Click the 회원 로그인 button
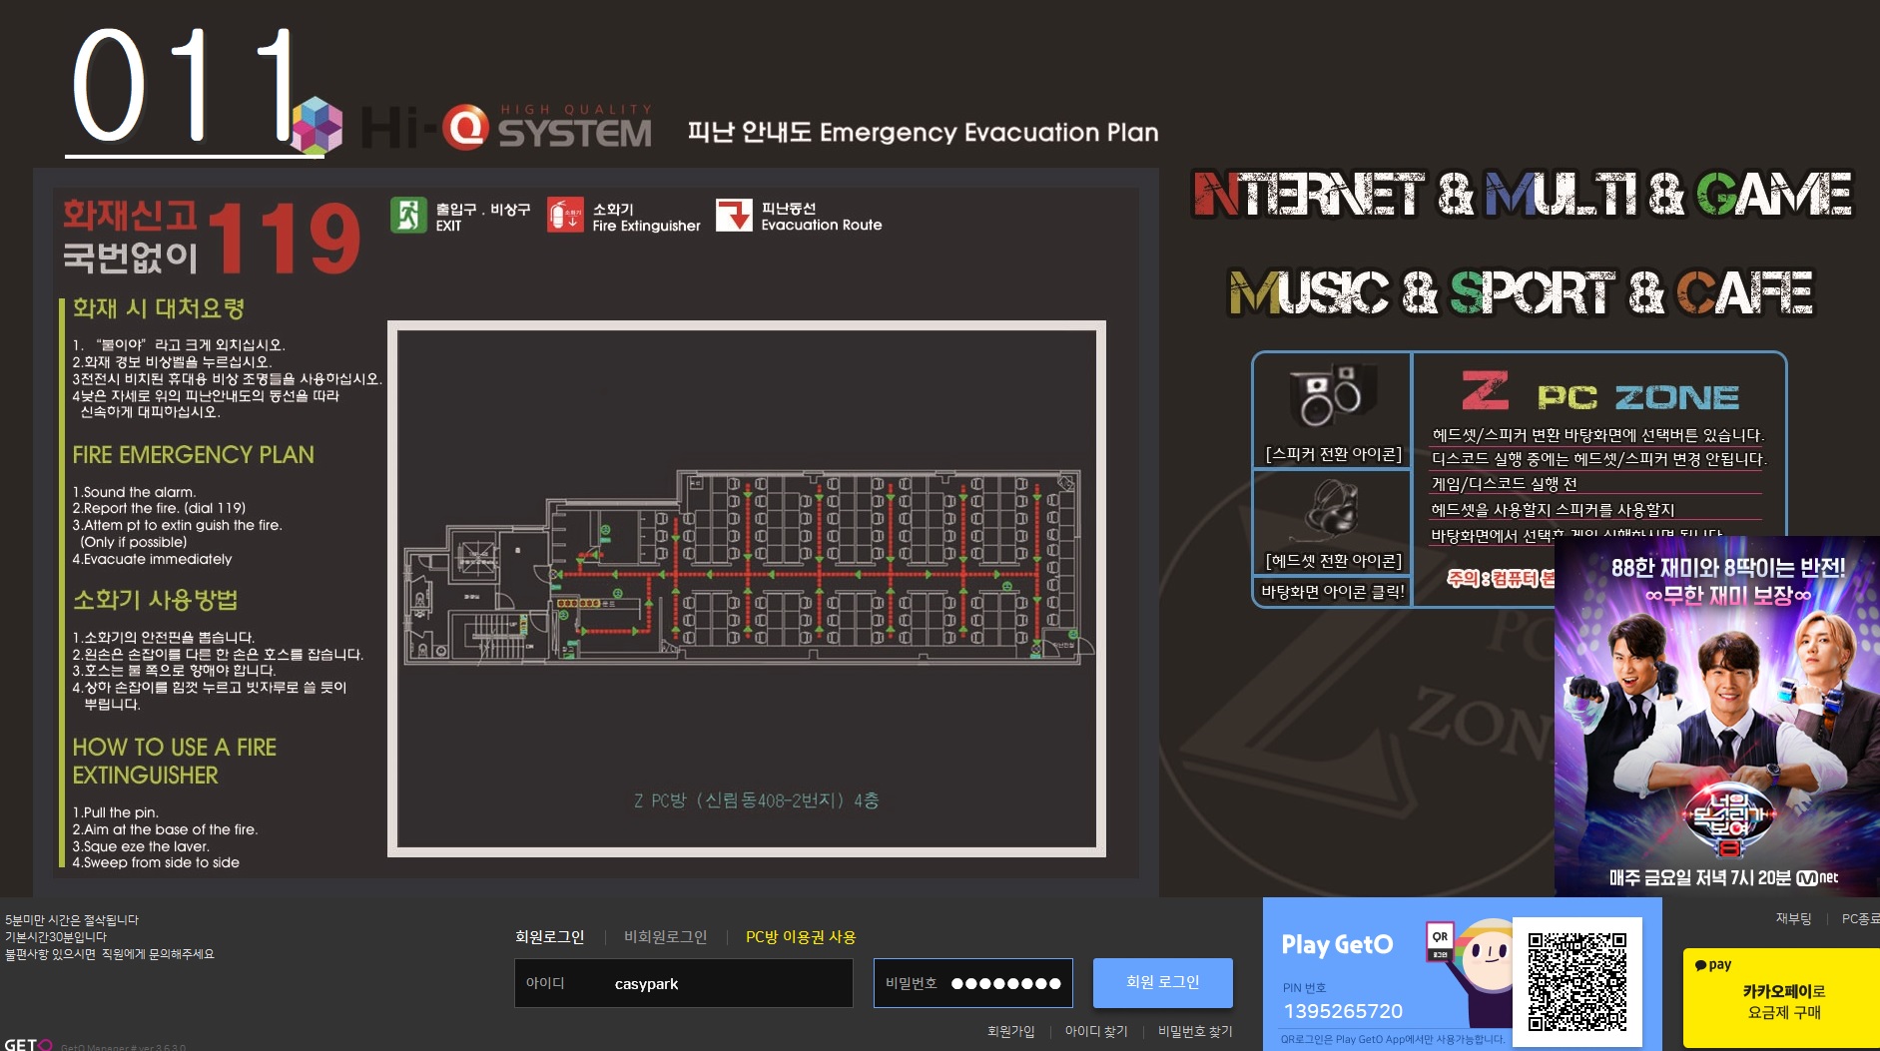The width and height of the screenshot is (1880, 1051). tap(1162, 982)
